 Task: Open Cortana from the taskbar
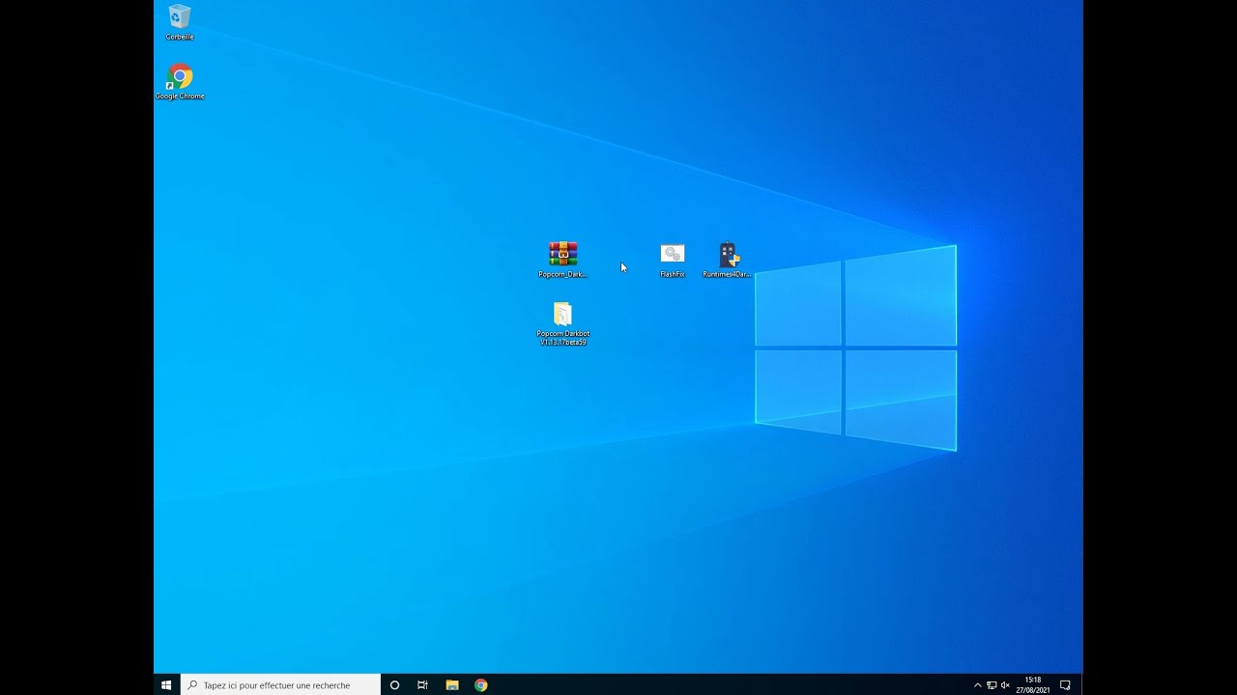click(394, 685)
